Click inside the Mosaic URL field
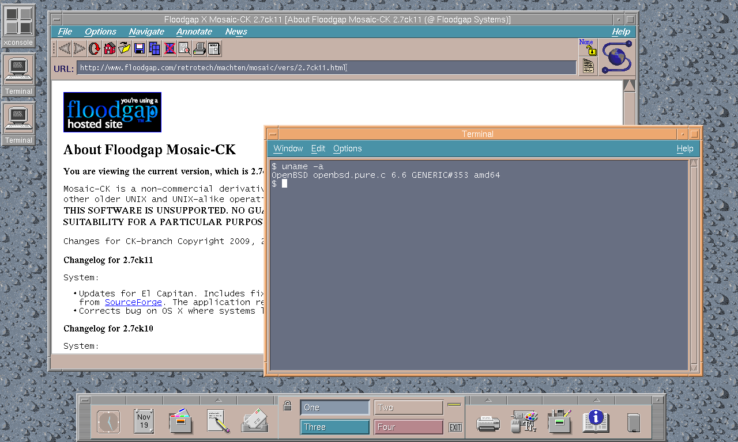 tap(326, 68)
